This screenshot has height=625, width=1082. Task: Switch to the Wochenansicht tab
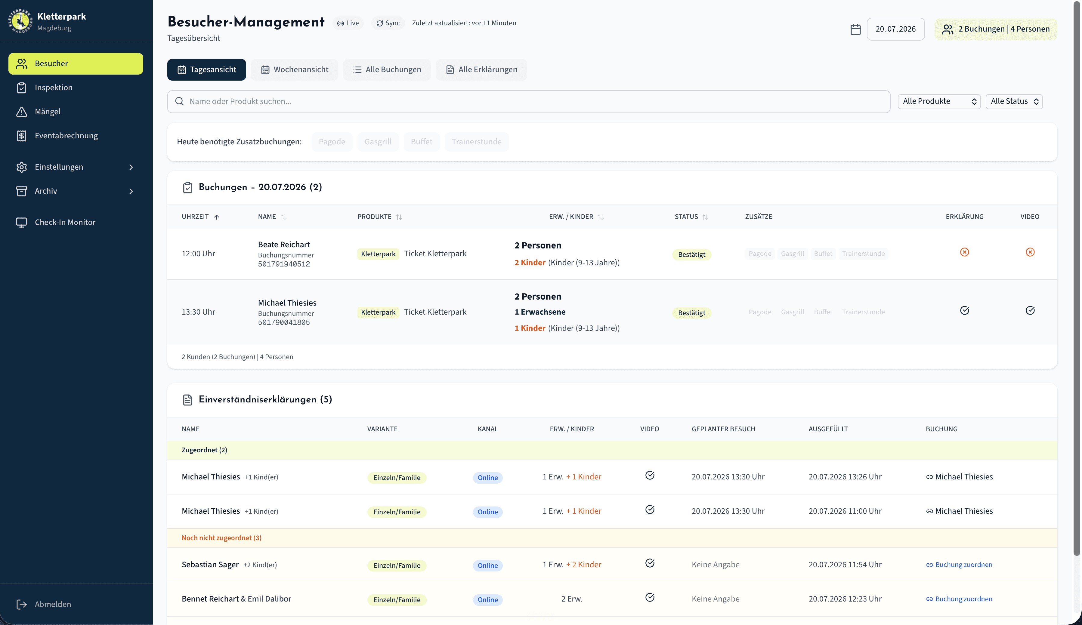295,69
